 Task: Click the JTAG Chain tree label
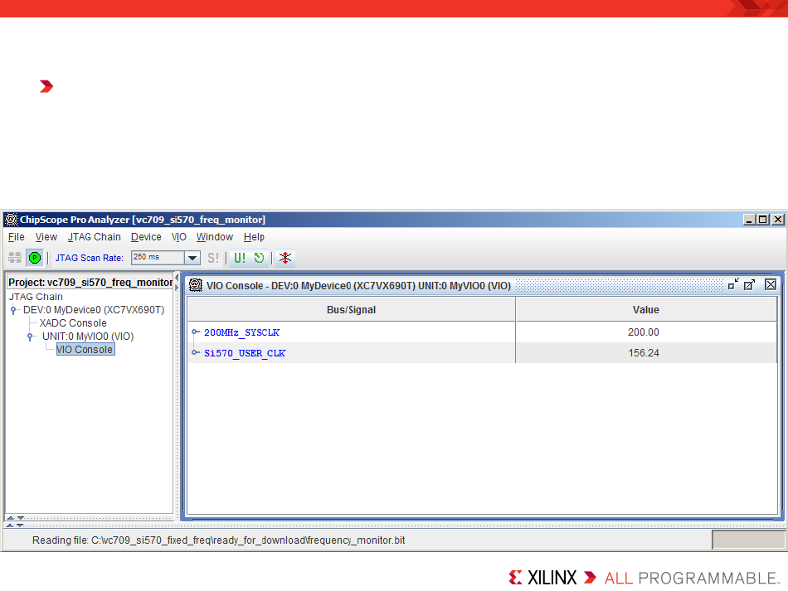click(36, 297)
